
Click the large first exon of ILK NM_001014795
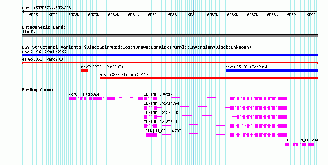pyautogui.click(x=151, y=135)
